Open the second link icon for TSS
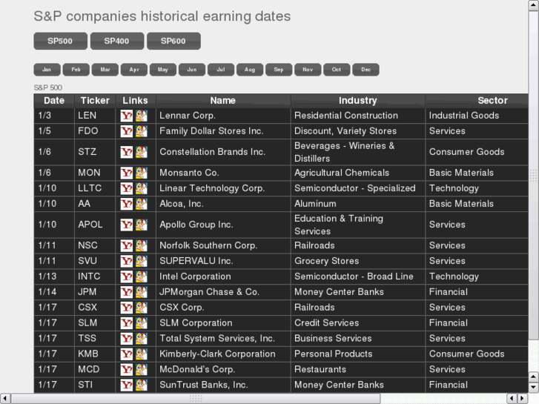This screenshot has height=404, width=539. pos(142,338)
